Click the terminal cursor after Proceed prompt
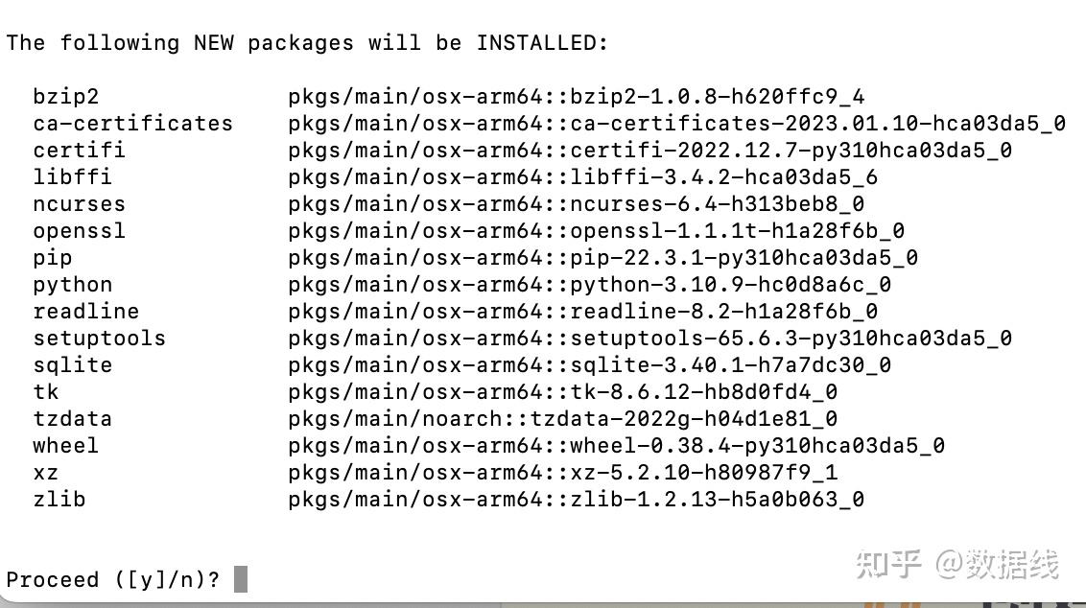1086x608 pixels. [241, 579]
